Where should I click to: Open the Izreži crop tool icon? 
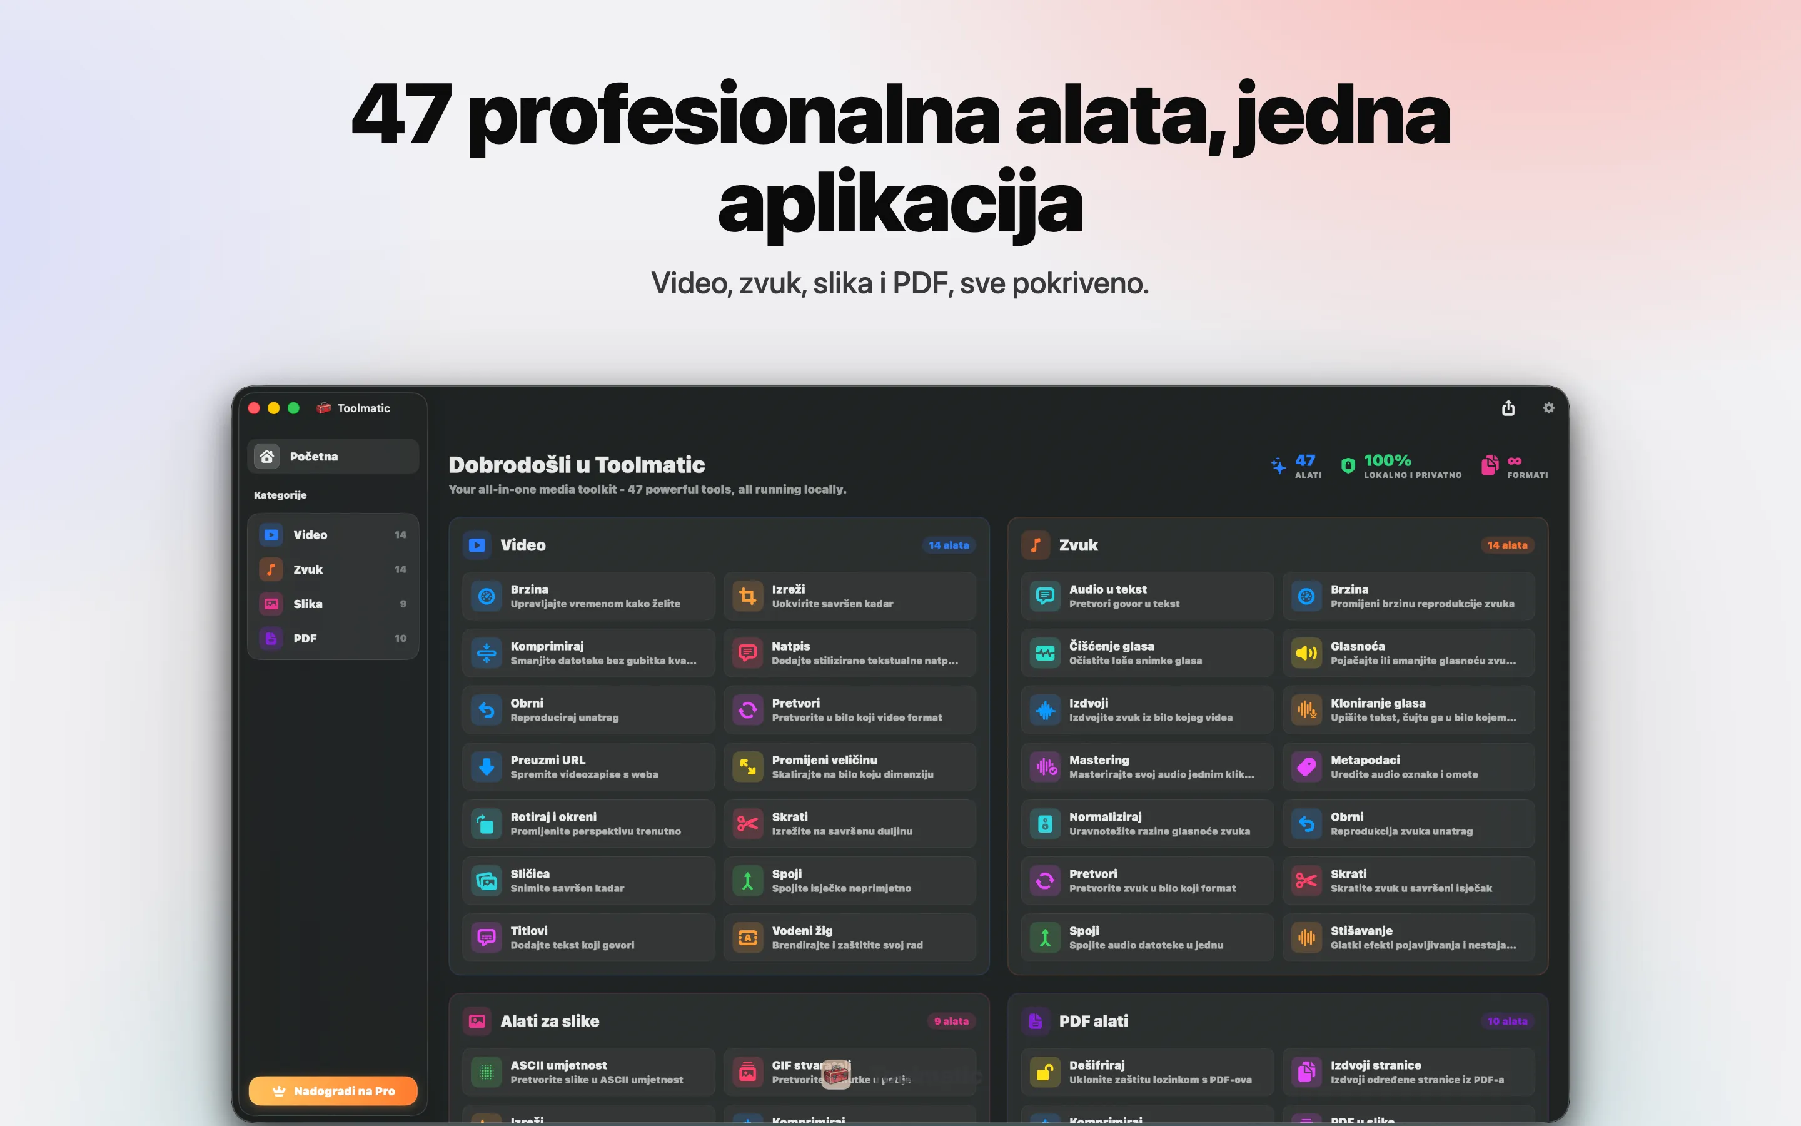click(748, 597)
